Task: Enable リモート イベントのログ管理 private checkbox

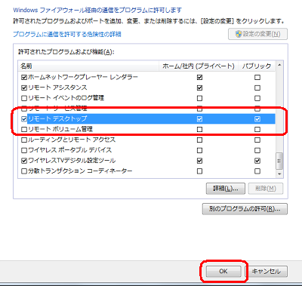Action: [x=199, y=98]
